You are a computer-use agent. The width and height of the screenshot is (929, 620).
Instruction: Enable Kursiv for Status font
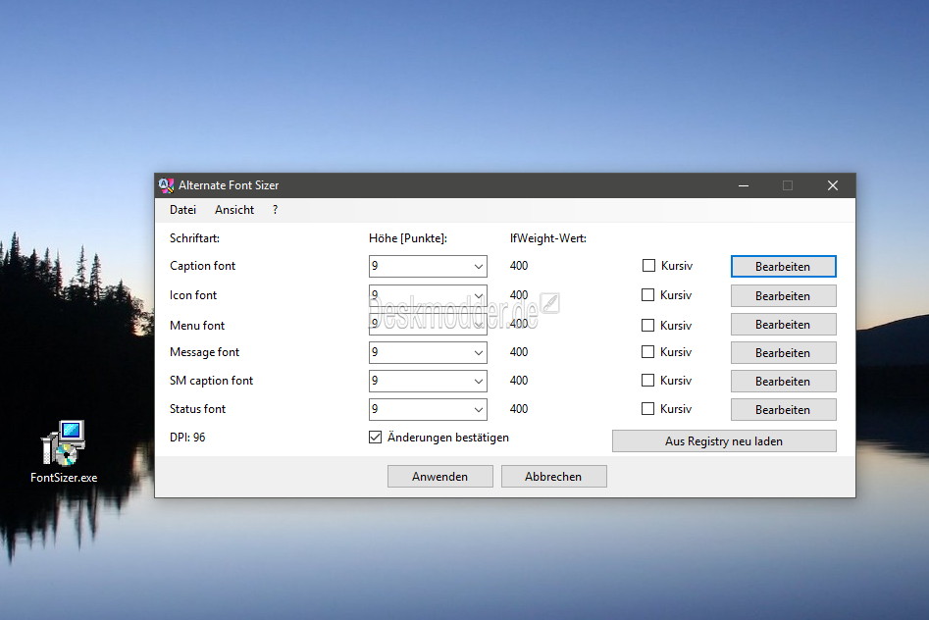[648, 409]
